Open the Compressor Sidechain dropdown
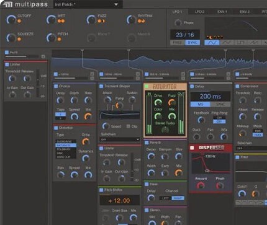 tap(251, 148)
